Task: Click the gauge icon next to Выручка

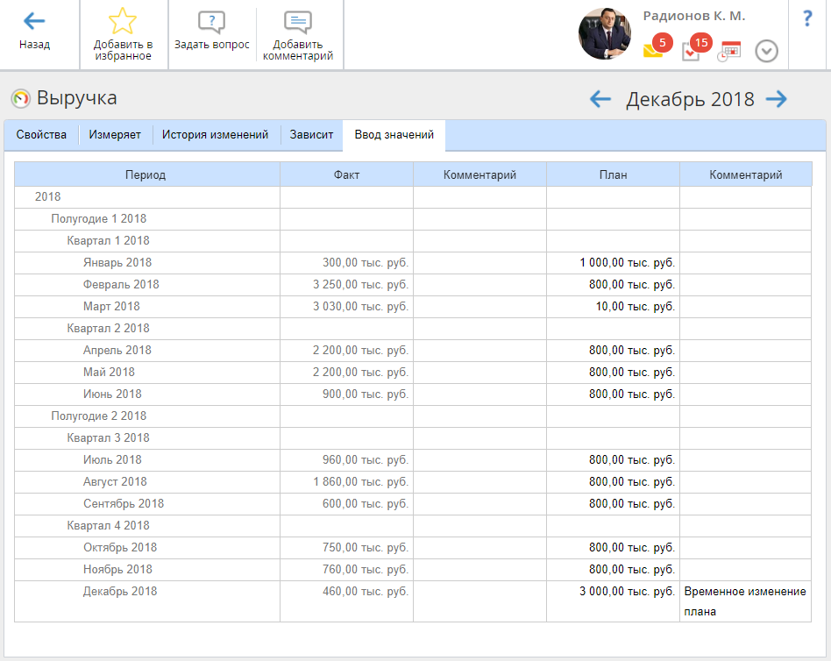Action: tap(20, 98)
